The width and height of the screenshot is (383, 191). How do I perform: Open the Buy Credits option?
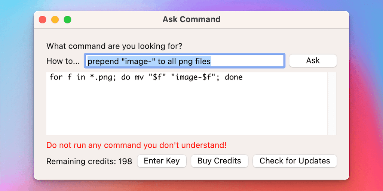click(x=219, y=161)
